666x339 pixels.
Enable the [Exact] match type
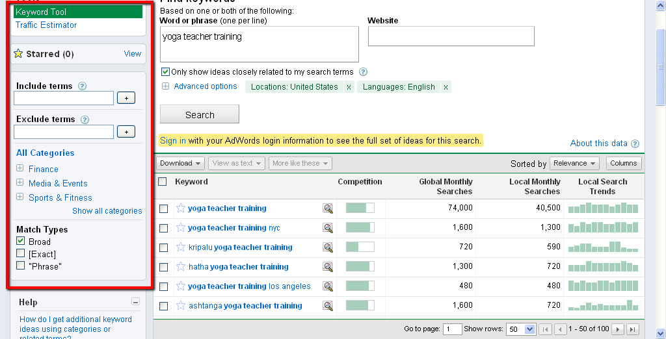(x=21, y=254)
